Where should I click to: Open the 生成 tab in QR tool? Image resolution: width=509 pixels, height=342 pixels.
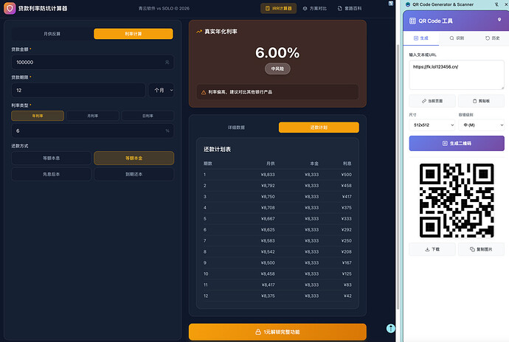pos(421,38)
